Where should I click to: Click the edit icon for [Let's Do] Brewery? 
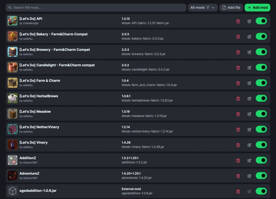tap(249, 52)
